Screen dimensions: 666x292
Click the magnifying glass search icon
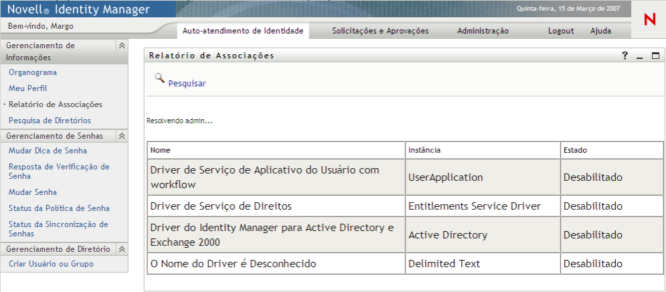159,78
